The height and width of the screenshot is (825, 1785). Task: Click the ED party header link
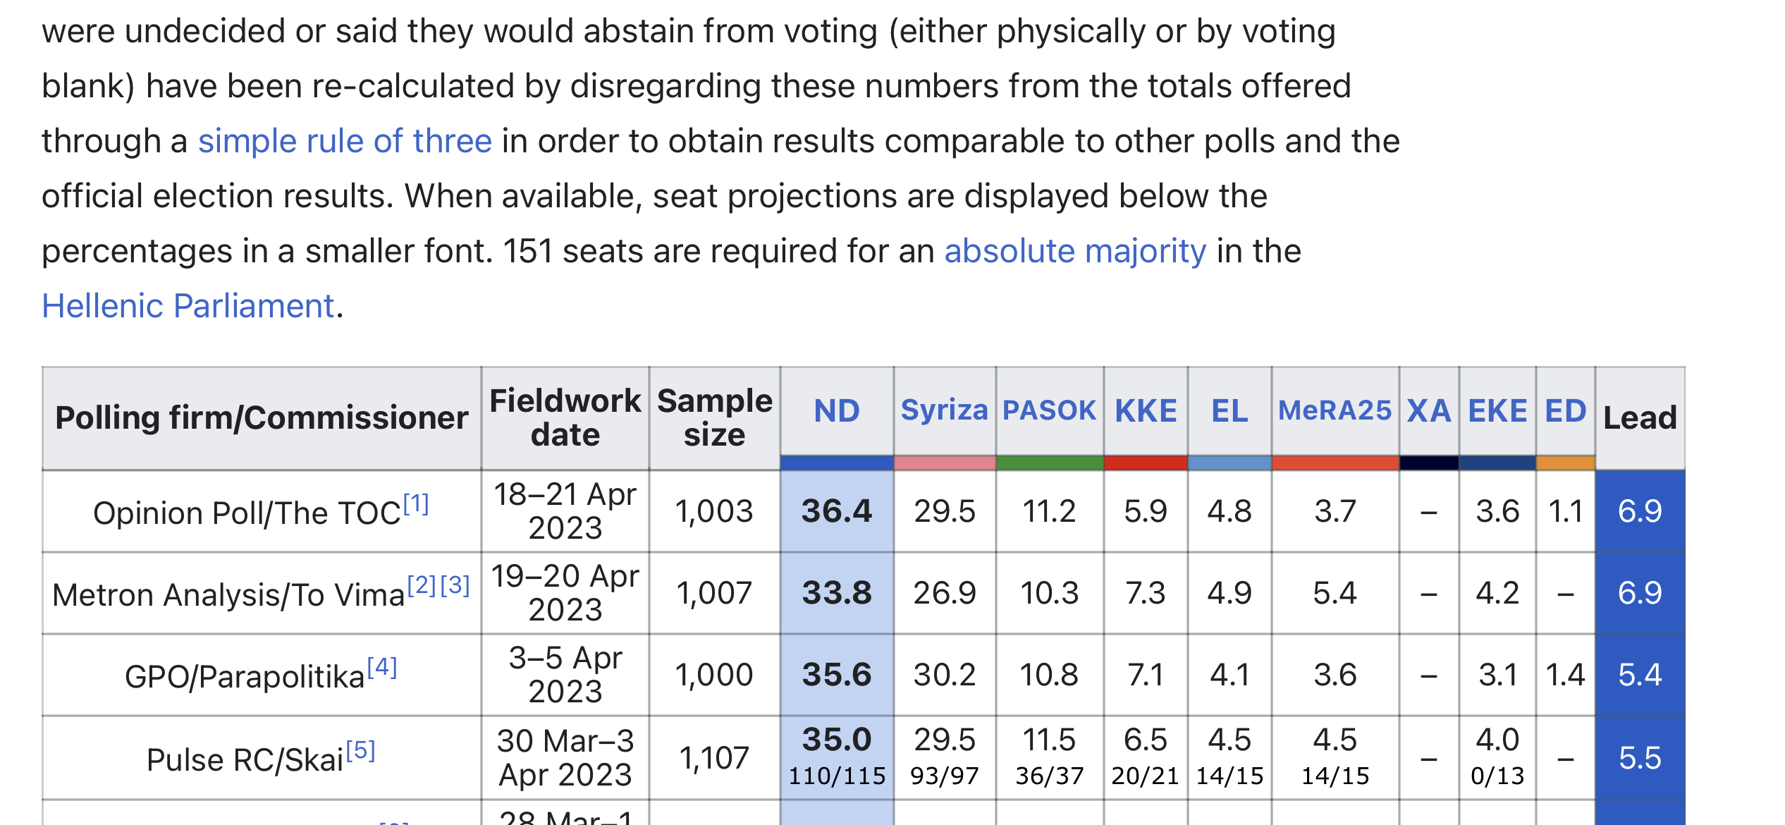click(1565, 410)
